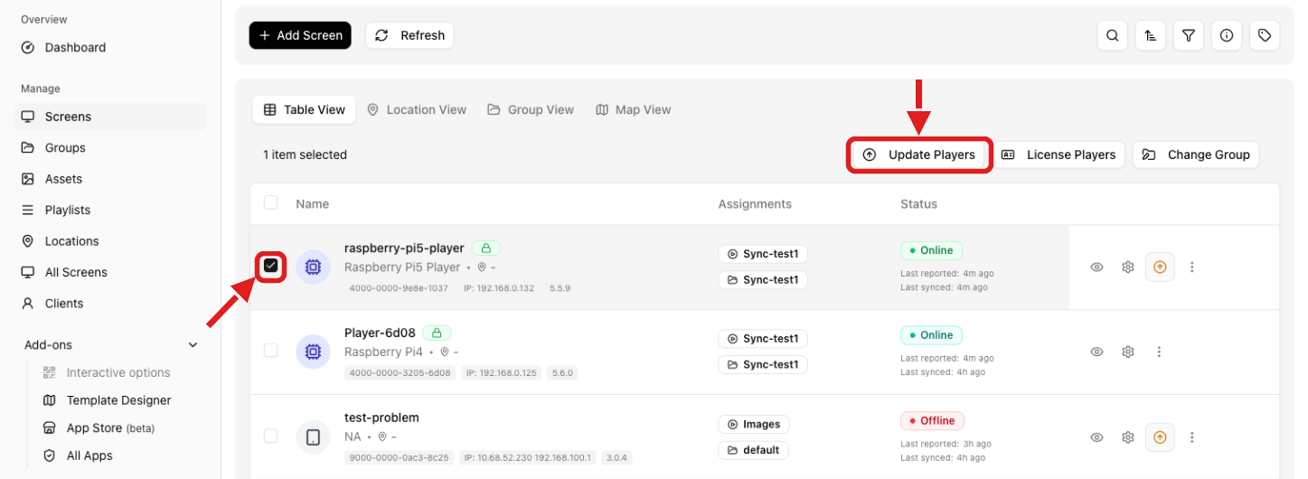
Task: Click IP: 192.168.0.125 label
Action: [x=500, y=373]
